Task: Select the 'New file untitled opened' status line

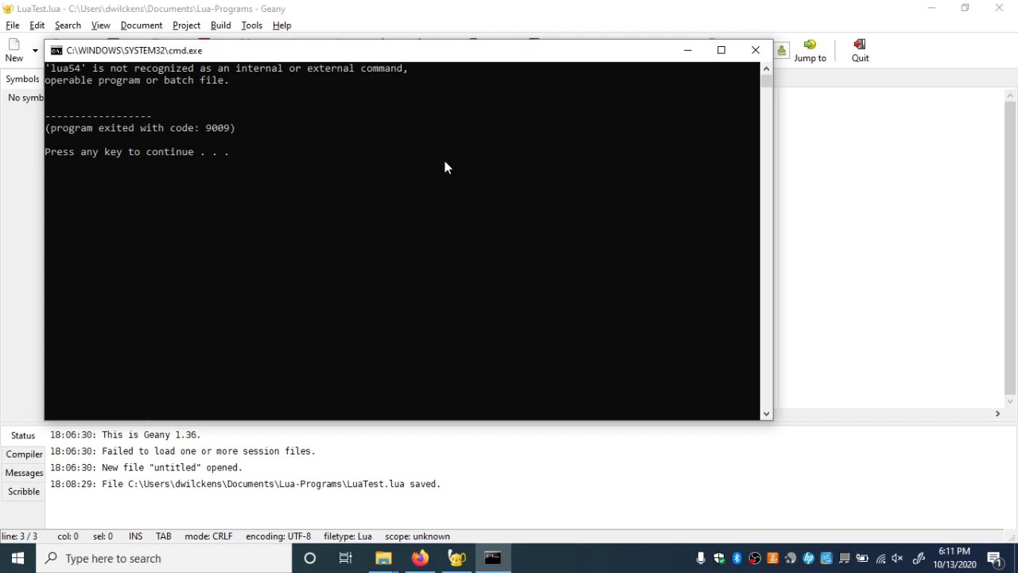Action: [146, 468]
